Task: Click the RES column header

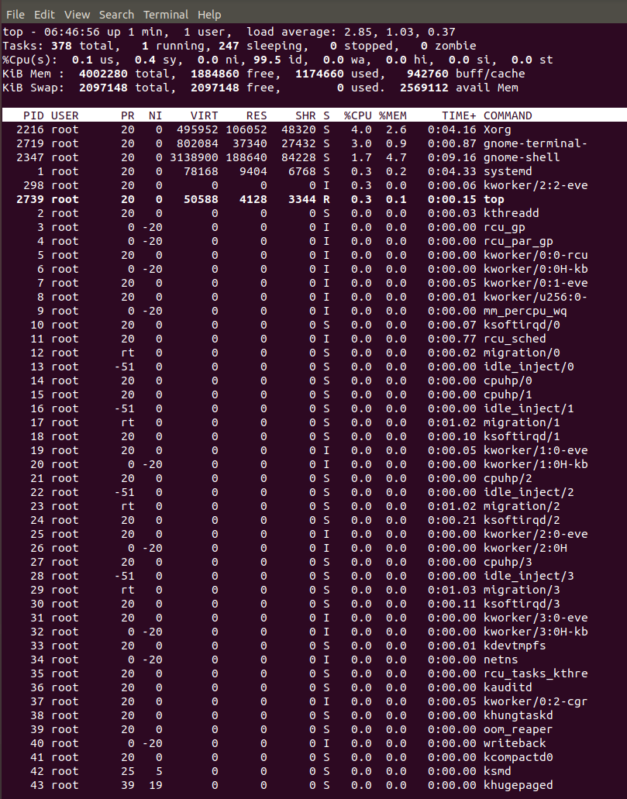Action: (x=257, y=115)
